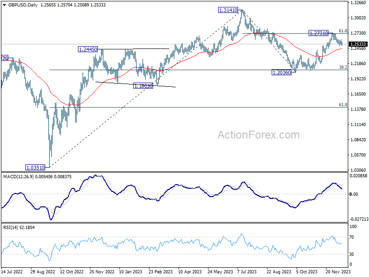The image size is (369, 277).
Task: Select the RSI 70 level label
Action: pos(351,237)
